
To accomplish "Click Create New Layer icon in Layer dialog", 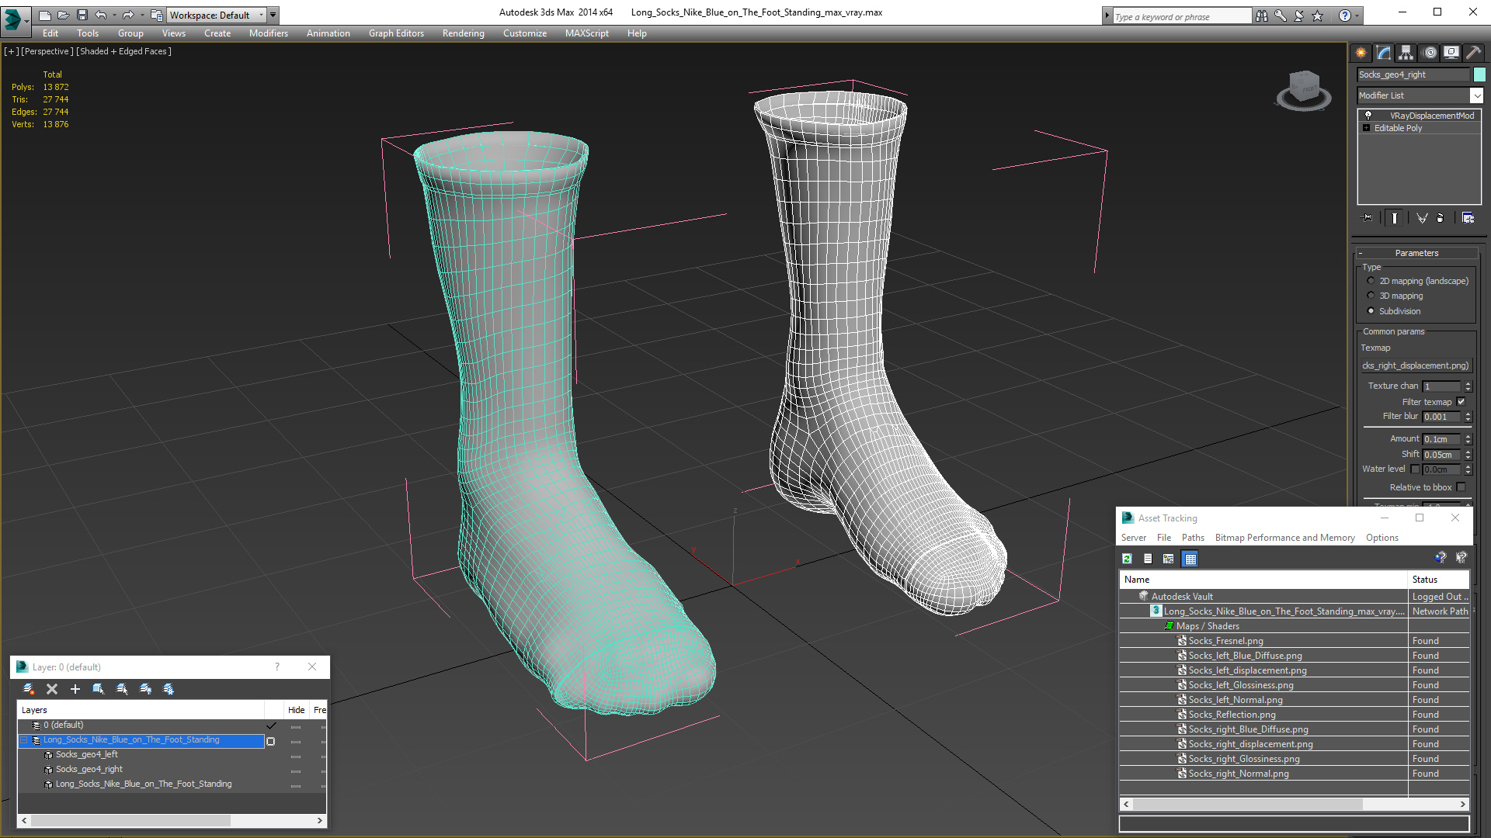I will [x=29, y=689].
